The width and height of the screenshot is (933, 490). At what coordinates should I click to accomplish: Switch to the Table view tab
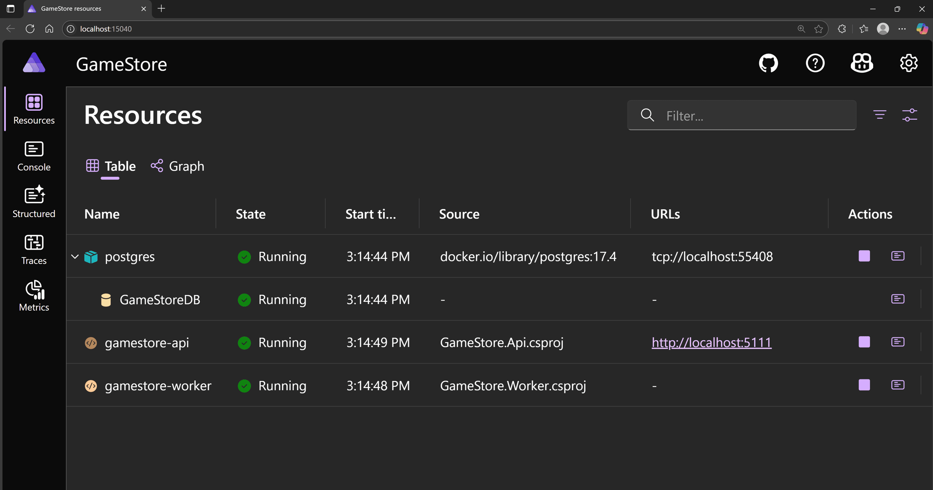(111, 166)
